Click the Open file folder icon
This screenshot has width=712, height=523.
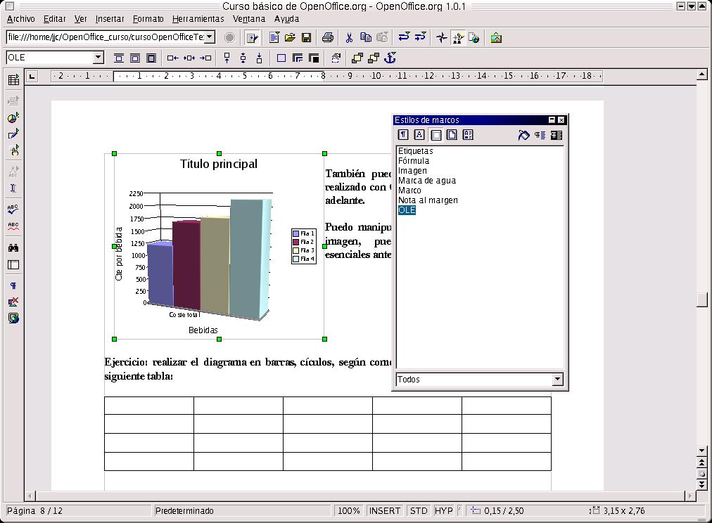pyautogui.click(x=290, y=38)
